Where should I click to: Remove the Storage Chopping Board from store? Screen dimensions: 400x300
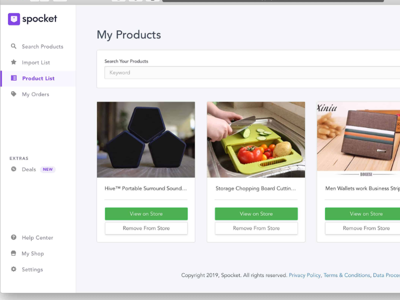coord(256,228)
